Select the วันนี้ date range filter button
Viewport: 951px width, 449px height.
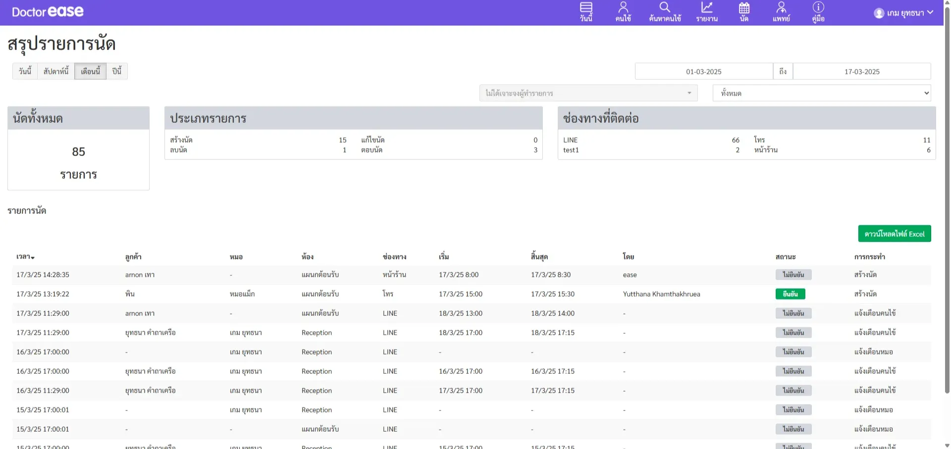point(25,71)
